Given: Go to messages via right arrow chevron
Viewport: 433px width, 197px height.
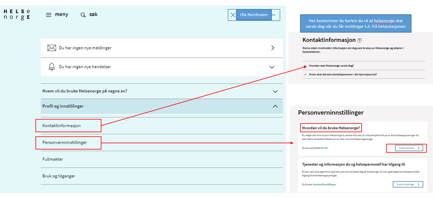Looking at the screenshot, I should [273, 48].
